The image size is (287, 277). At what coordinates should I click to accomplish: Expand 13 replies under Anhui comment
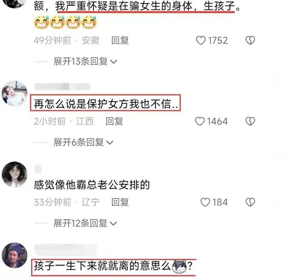pyautogui.click(x=85, y=61)
